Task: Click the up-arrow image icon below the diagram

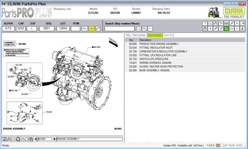Action: coord(4,139)
